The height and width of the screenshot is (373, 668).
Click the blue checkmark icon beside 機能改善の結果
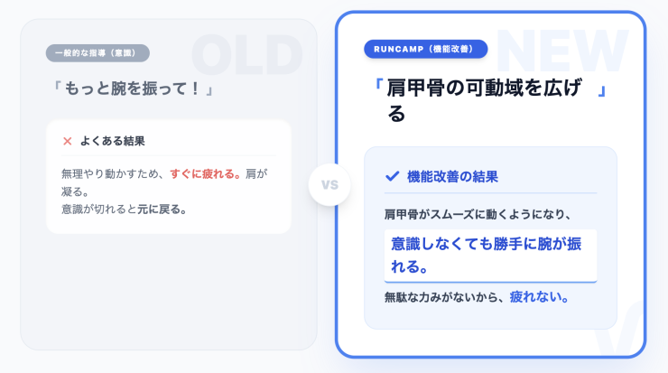point(392,176)
